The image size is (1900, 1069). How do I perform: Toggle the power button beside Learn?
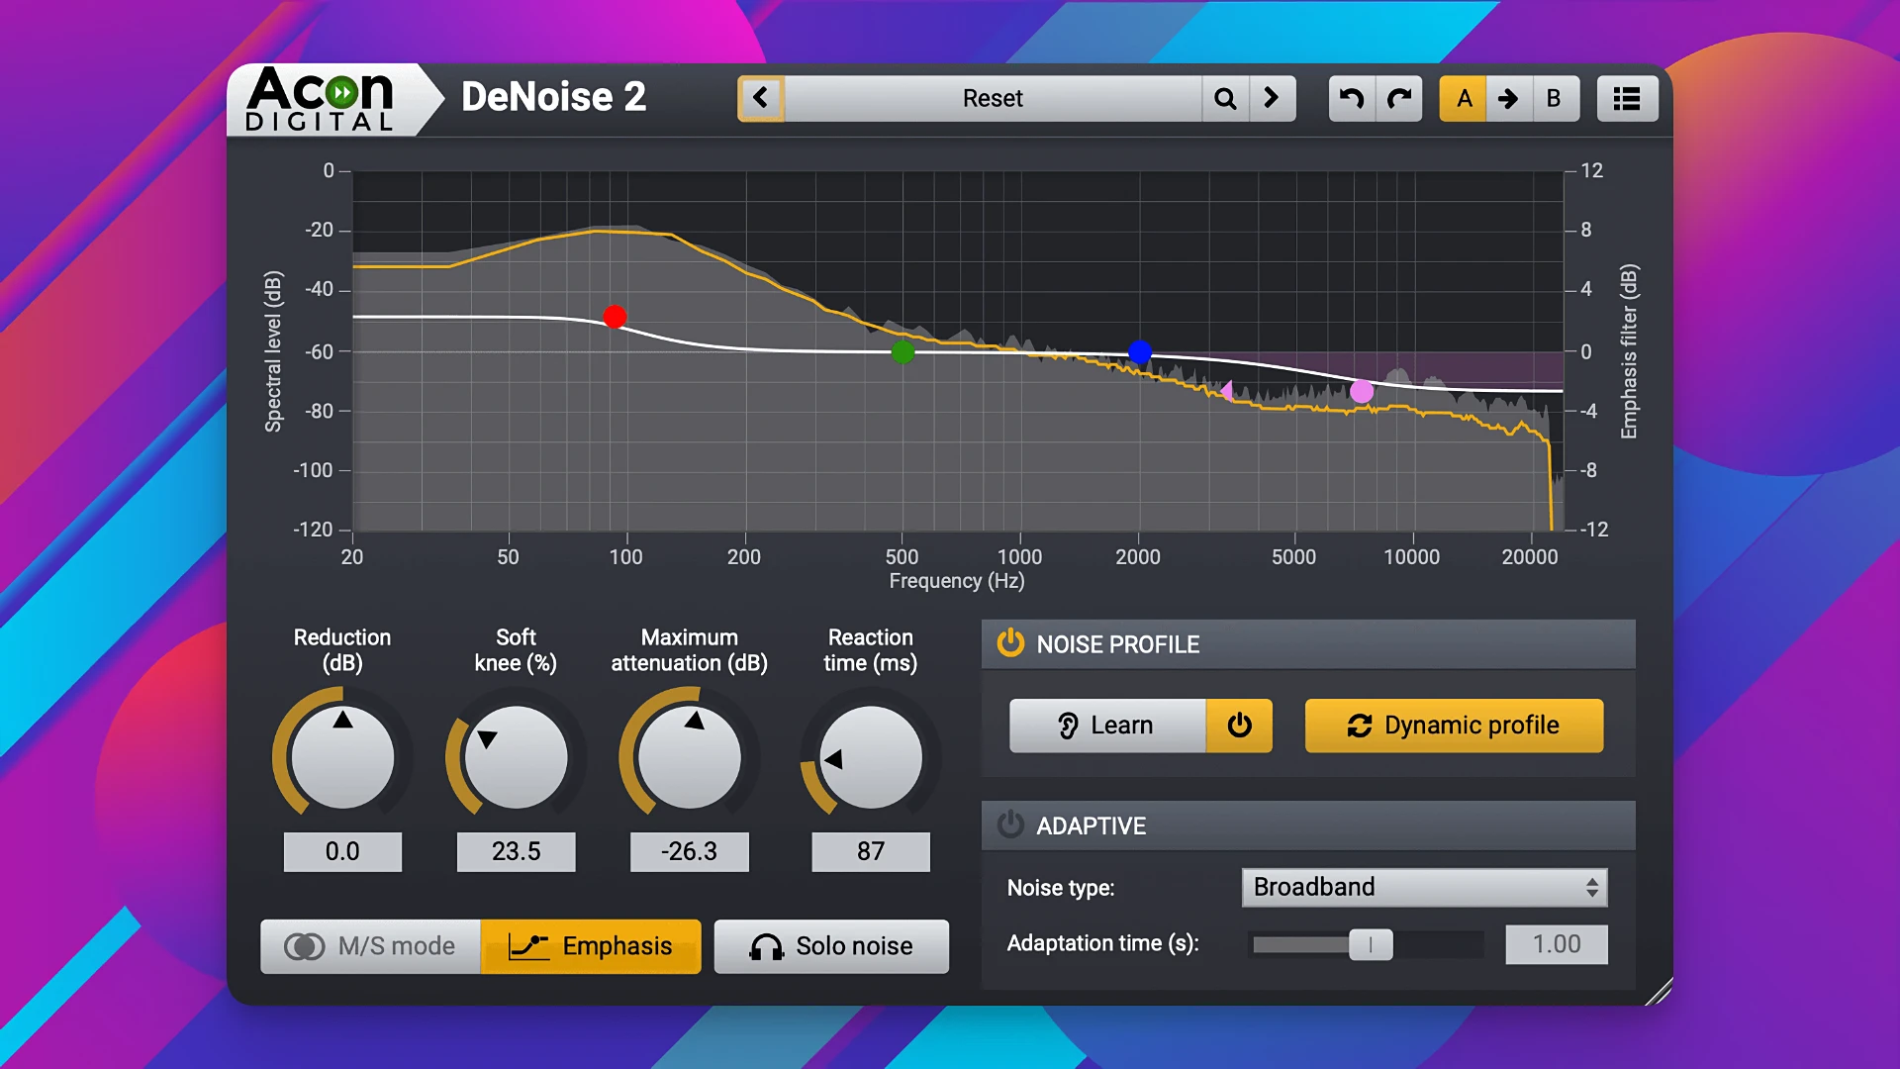1239,726
